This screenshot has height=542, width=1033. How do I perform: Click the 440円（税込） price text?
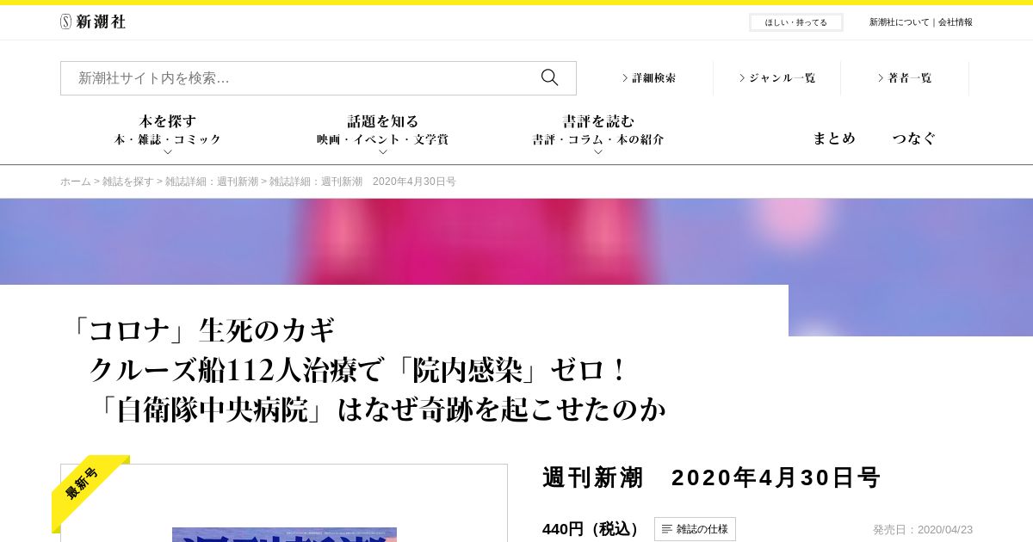click(593, 529)
